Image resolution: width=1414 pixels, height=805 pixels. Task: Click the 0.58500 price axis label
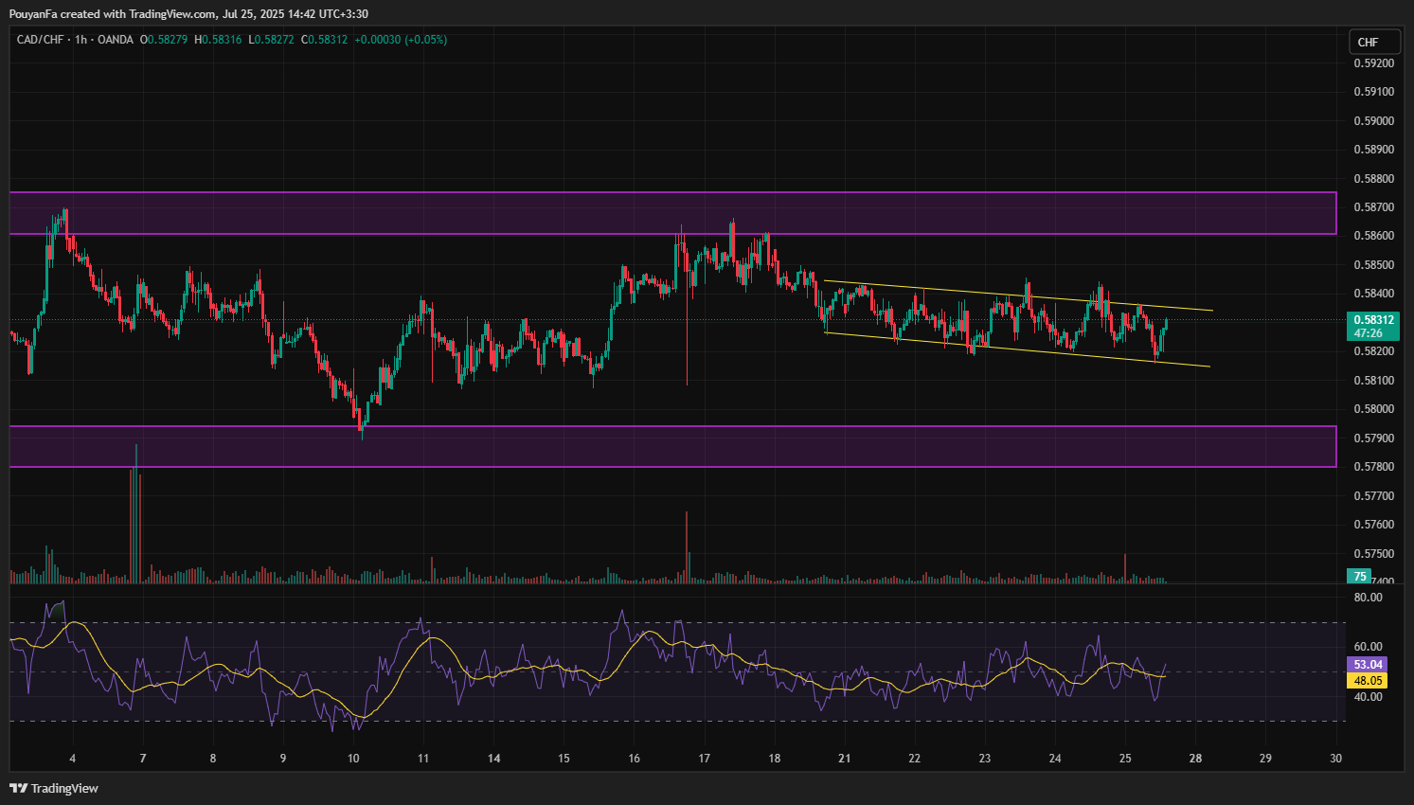(x=1373, y=265)
